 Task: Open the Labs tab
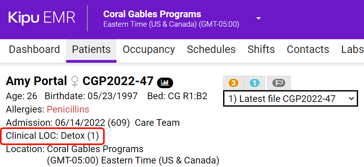(x=352, y=49)
